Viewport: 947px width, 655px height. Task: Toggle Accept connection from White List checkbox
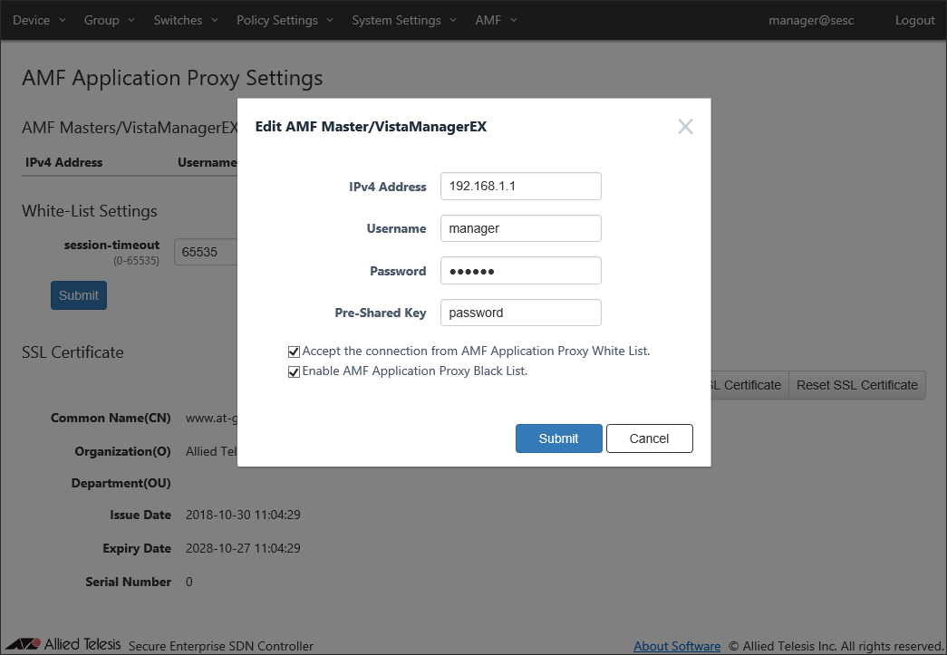coord(294,351)
